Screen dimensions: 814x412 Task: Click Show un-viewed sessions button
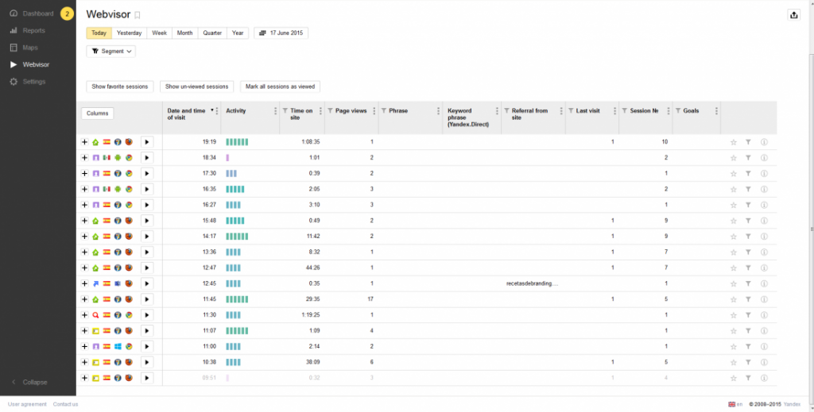197,87
